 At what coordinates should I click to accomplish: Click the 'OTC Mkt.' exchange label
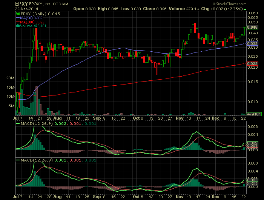[x=61, y=4]
